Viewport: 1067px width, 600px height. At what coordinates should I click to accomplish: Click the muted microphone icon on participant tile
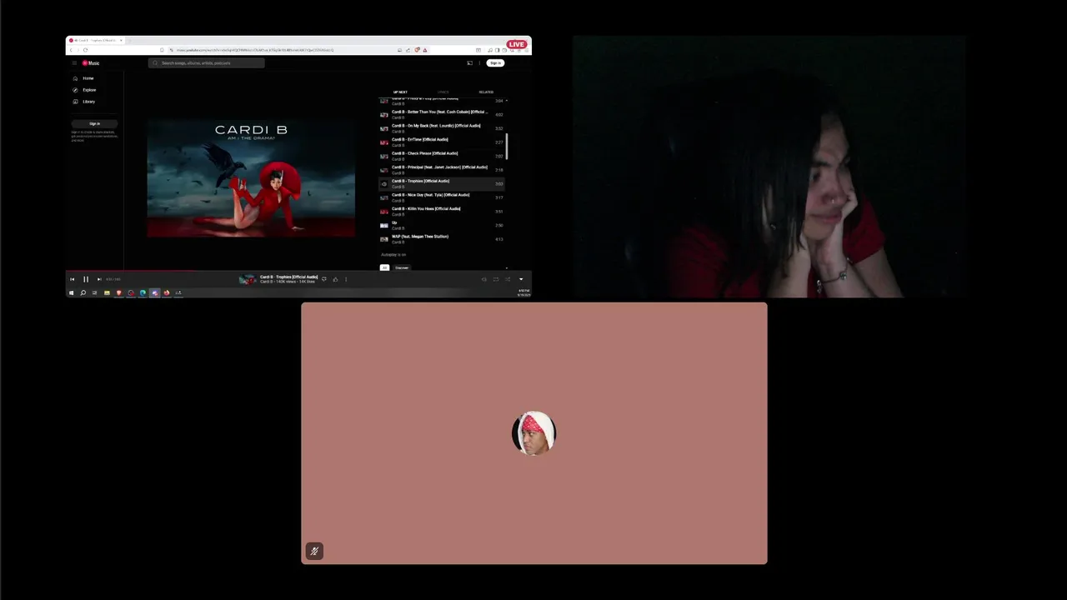(x=314, y=551)
